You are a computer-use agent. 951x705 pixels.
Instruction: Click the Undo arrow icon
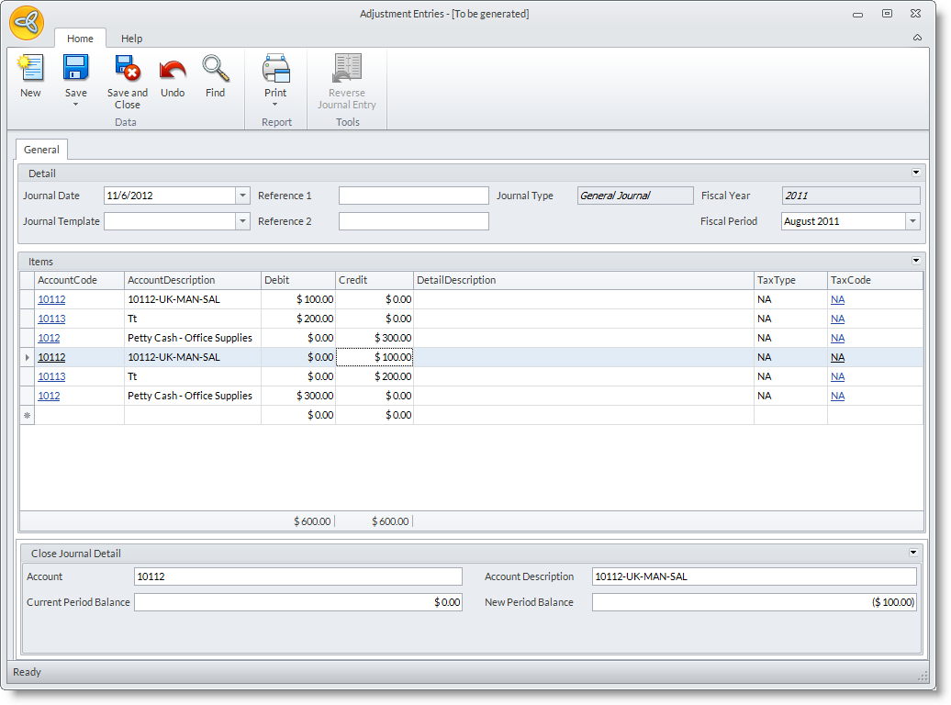tap(173, 69)
